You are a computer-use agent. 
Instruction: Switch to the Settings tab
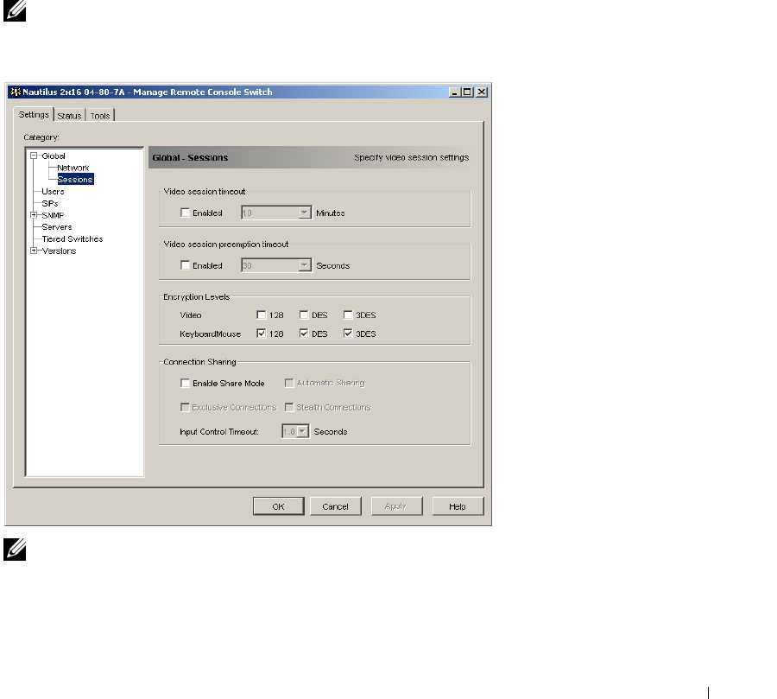coord(34,115)
